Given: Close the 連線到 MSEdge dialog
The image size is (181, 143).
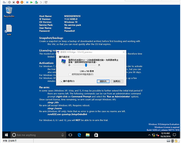Looking at the screenshot, I should click(124, 52).
